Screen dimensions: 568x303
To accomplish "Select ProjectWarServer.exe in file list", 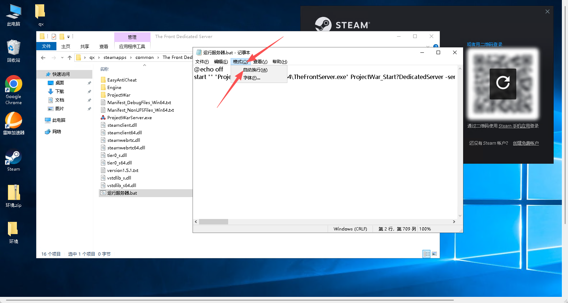I will [129, 118].
